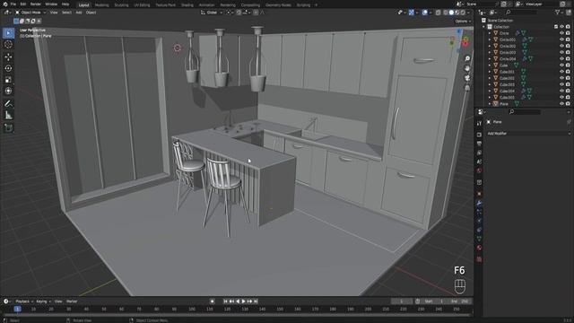Open the timeline Playback popover
The width and height of the screenshot is (574, 323).
pyautogui.click(x=24, y=301)
